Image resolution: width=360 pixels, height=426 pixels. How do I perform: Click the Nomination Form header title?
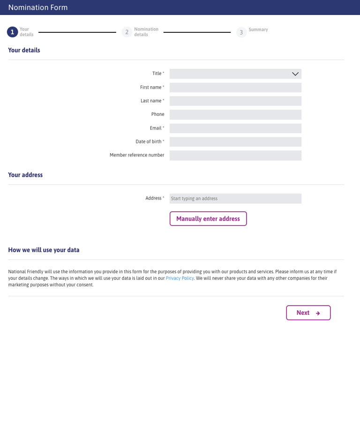[x=38, y=7]
